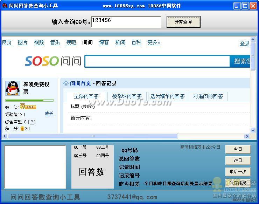Open the 新闻 navigation link

coord(120,42)
